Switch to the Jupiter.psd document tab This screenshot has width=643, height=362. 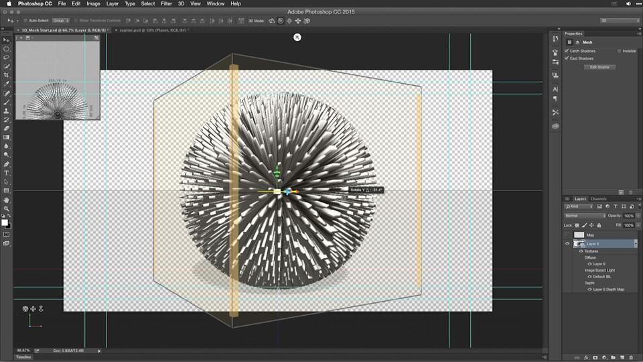click(x=154, y=30)
